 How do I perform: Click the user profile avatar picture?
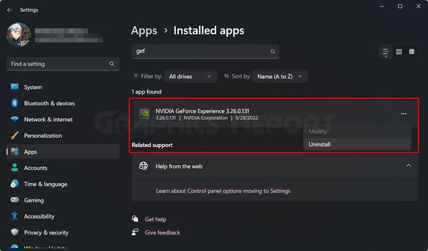[18, 35]
